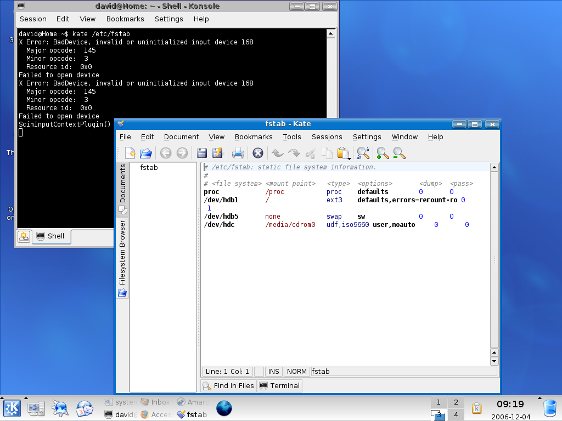
Task: Go back with the left arrow toolbar icon
Action: pos(166,153)
